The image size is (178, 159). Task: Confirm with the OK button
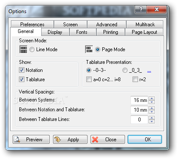(145, 140)
